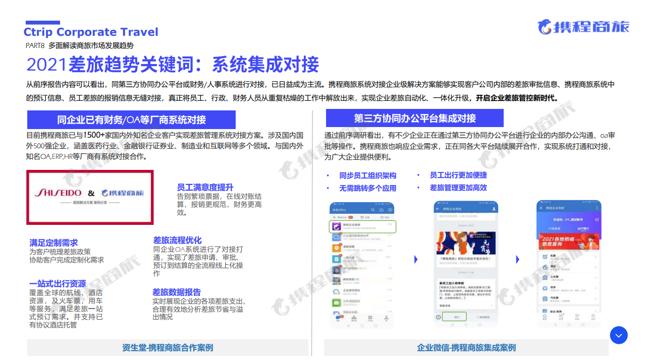646x363 pixels.
Task: Expand chevron on the 火车票 row
Action: 596,278
